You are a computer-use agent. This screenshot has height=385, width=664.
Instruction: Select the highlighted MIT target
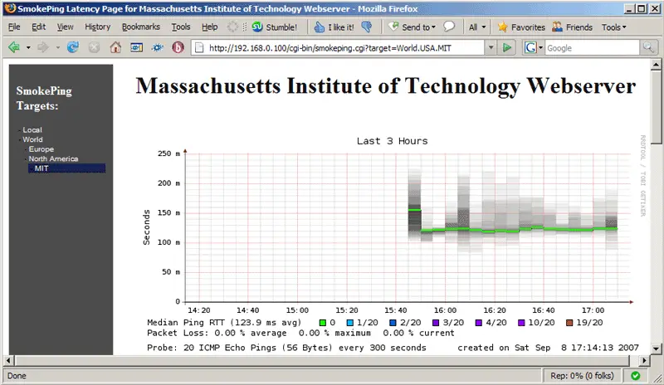click(x=66, y=168)
